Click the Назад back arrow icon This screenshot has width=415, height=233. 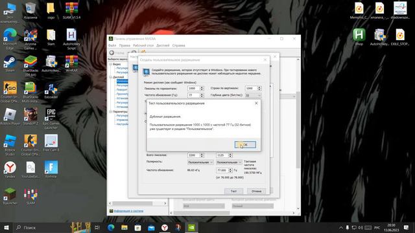112,53
